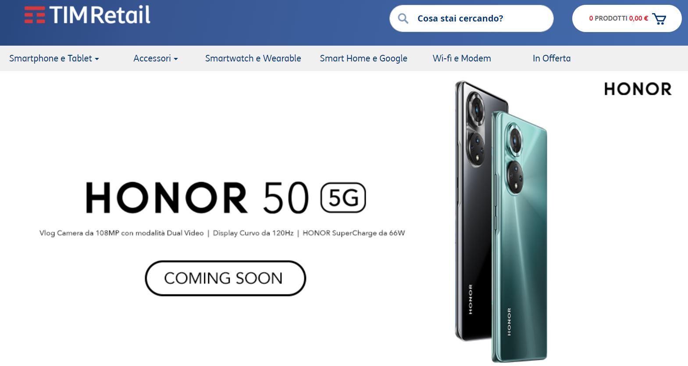Open the shopping cart icon
Image resolution: width=688 pixels, height=366 pixels.
pyautogui.click(x=659, y=19)
